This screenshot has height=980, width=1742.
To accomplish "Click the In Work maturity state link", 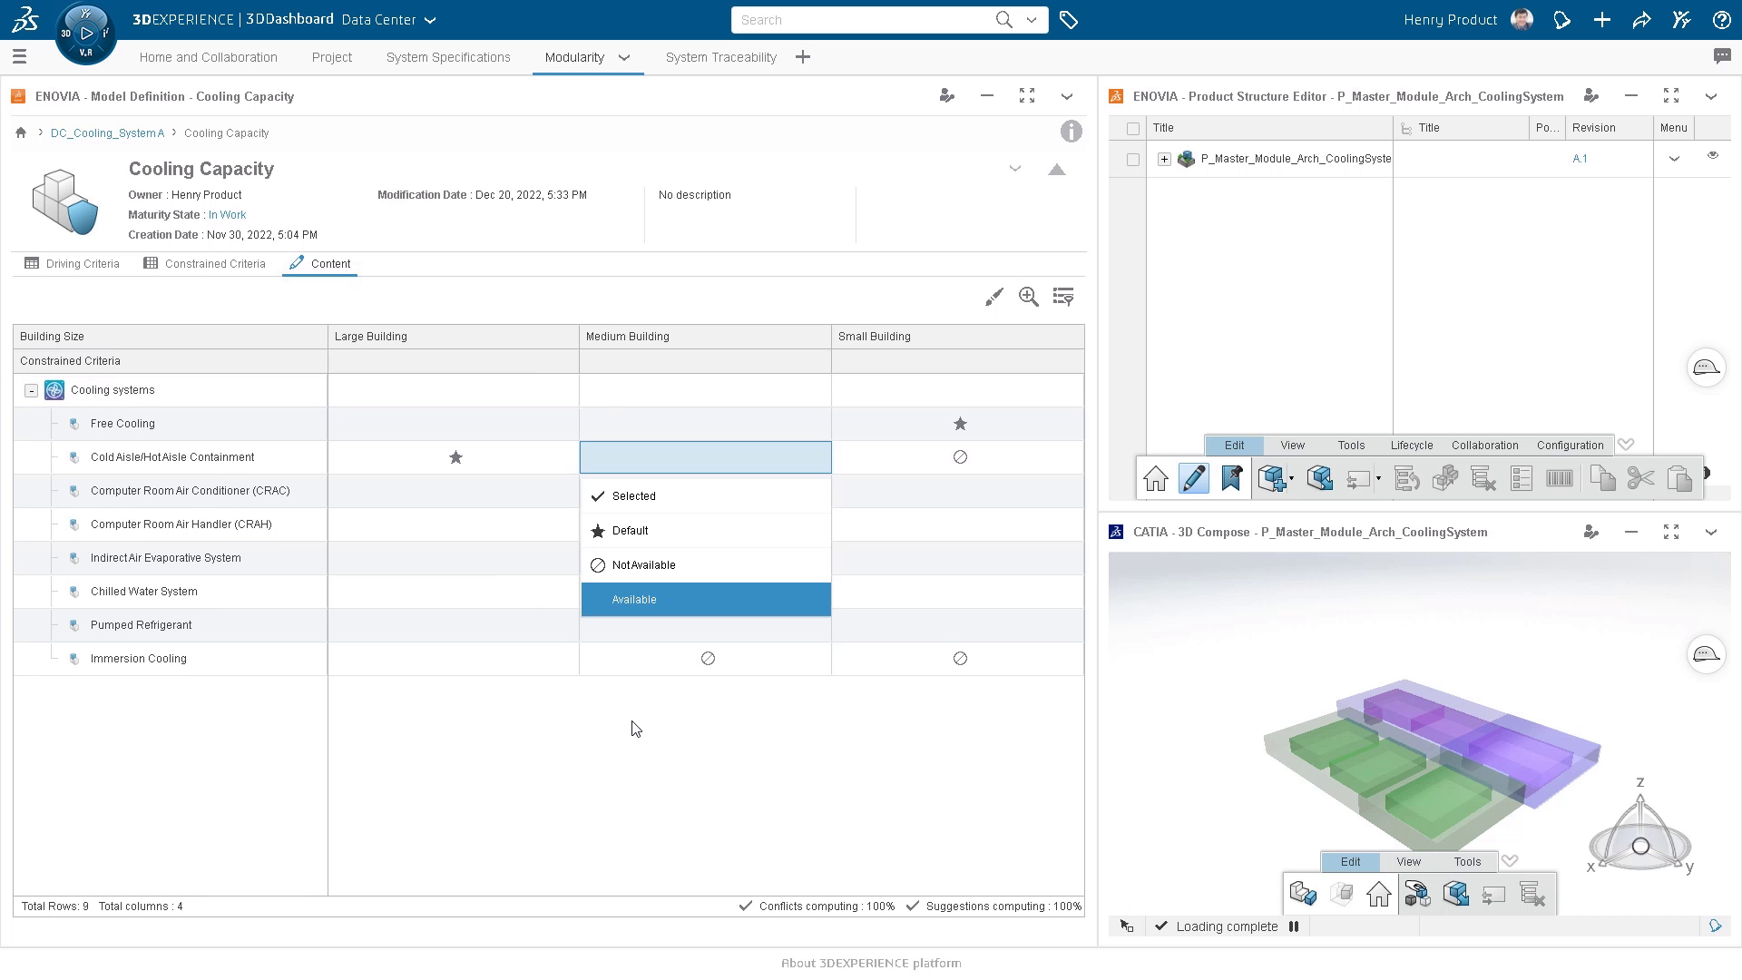I will click(227, 215).
